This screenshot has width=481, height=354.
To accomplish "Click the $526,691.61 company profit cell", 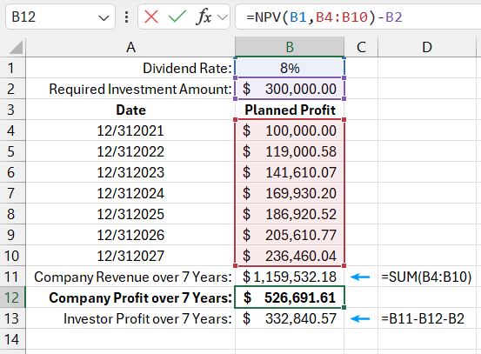I will 290,297.
